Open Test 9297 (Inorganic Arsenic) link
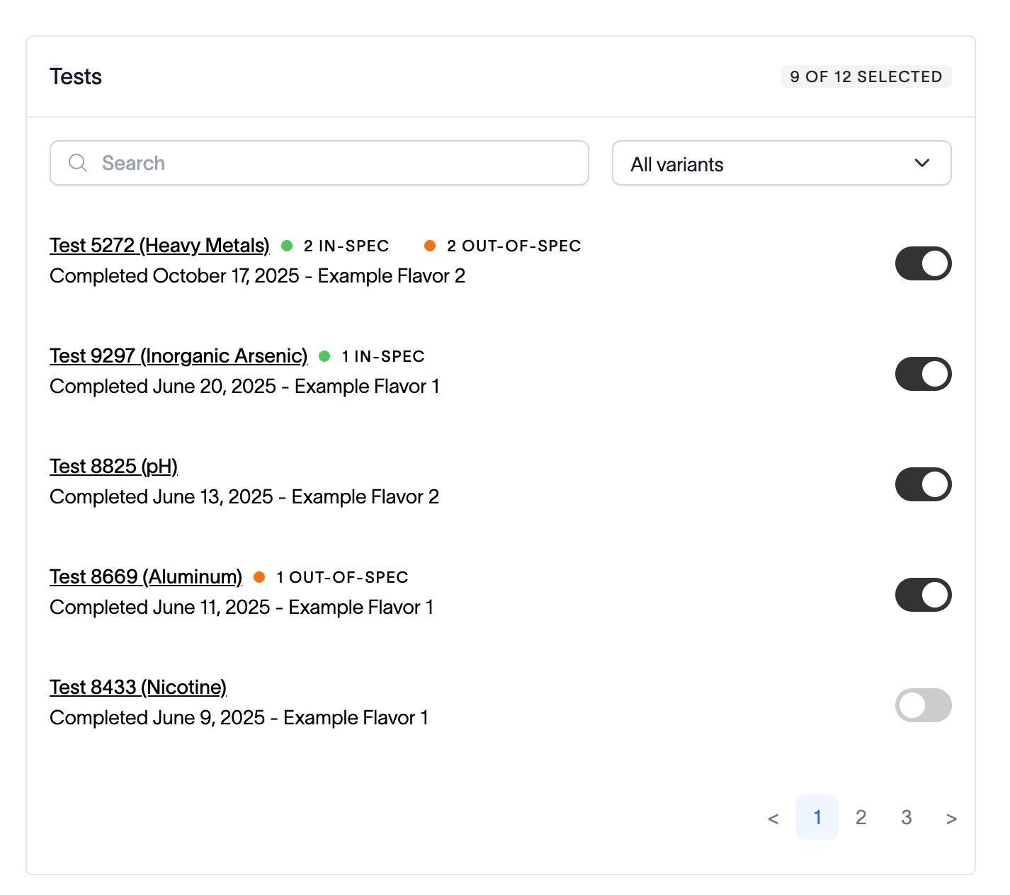 pyautogui.click(x=178, y=355)
